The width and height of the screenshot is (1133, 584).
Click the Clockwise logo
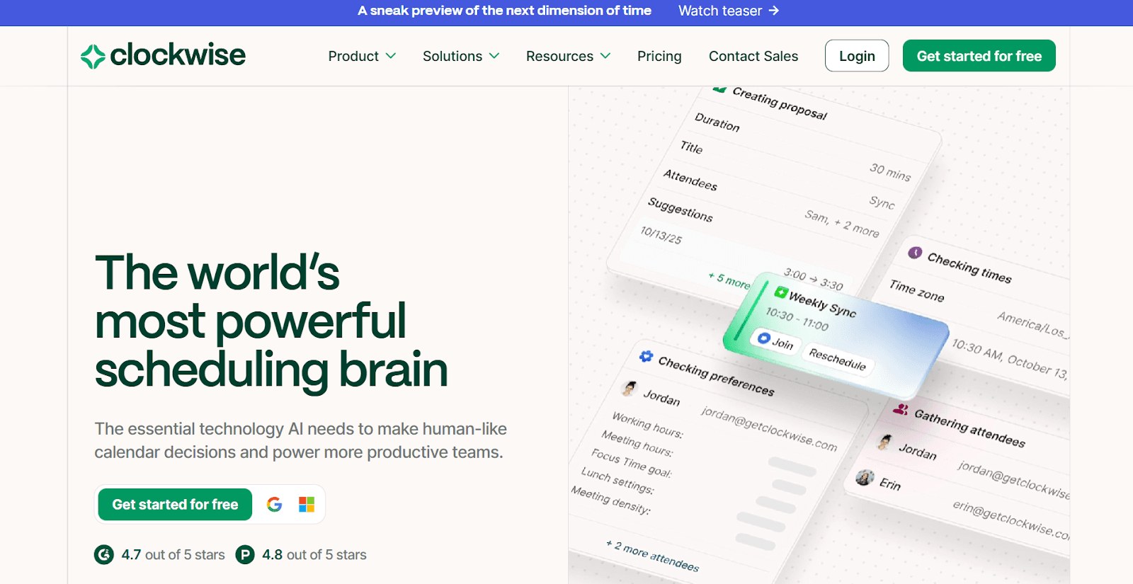(163, 55)
